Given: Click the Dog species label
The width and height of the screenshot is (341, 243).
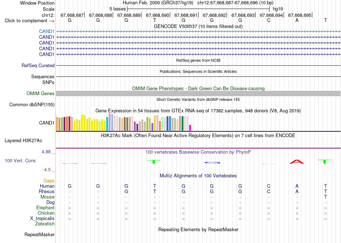Looking at the screenshot, I should [50, 202].
